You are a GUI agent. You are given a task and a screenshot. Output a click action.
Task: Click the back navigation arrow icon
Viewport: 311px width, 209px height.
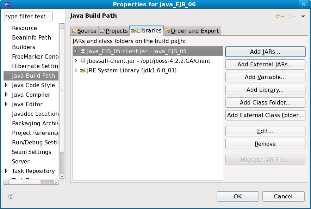point(278,16)
